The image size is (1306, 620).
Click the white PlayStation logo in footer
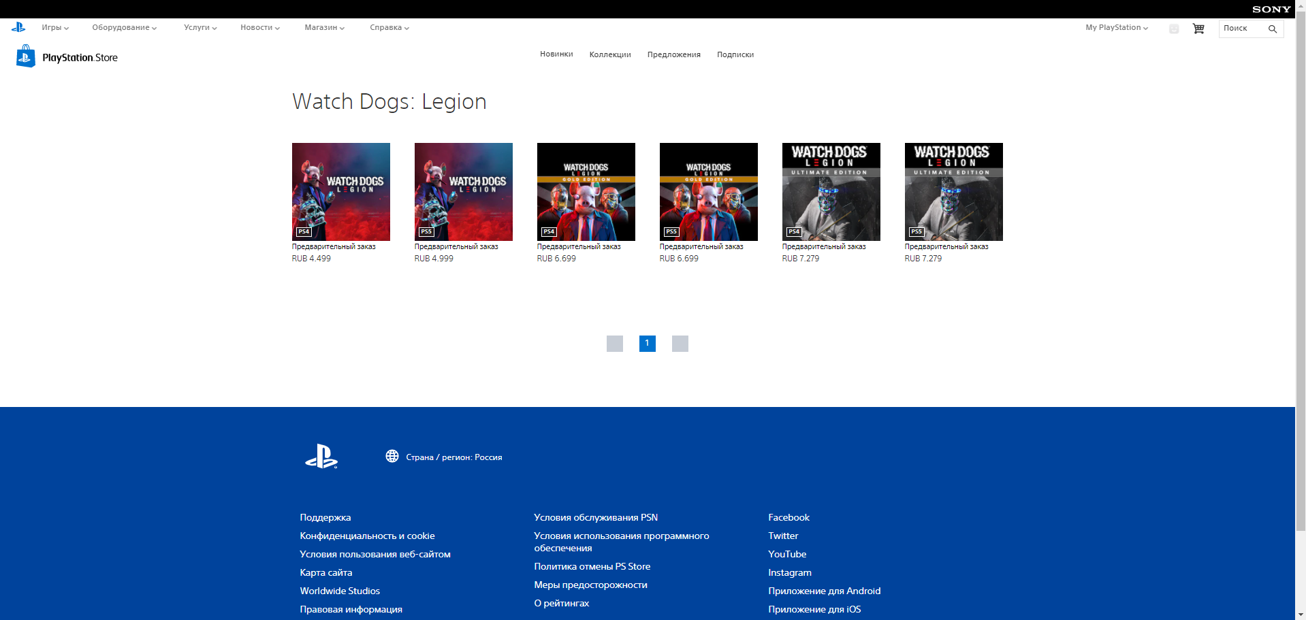[321, 456]
